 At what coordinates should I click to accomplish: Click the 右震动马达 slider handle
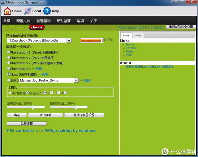(76, 107)
